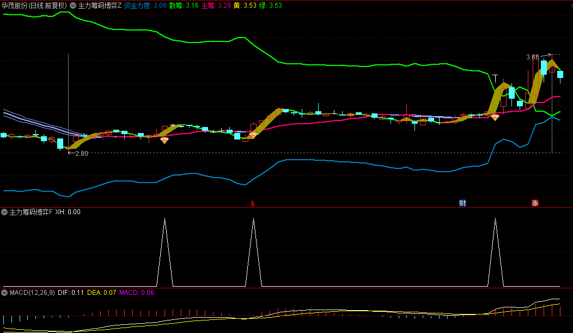The image size is (573, 333).
Task: Click the 3.66 high price label
Action: click(533, 57)
